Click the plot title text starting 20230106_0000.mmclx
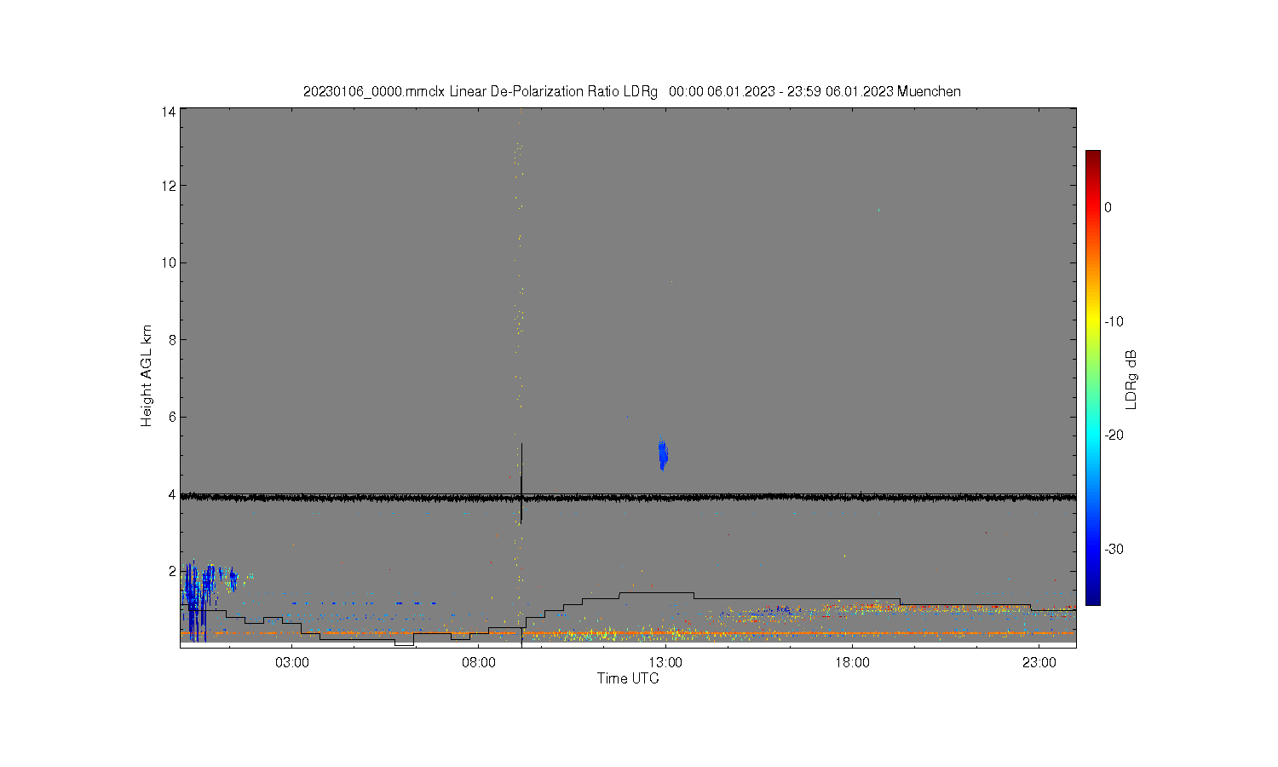Viewport: 1278px width, 767px height. tap(631, 91)
